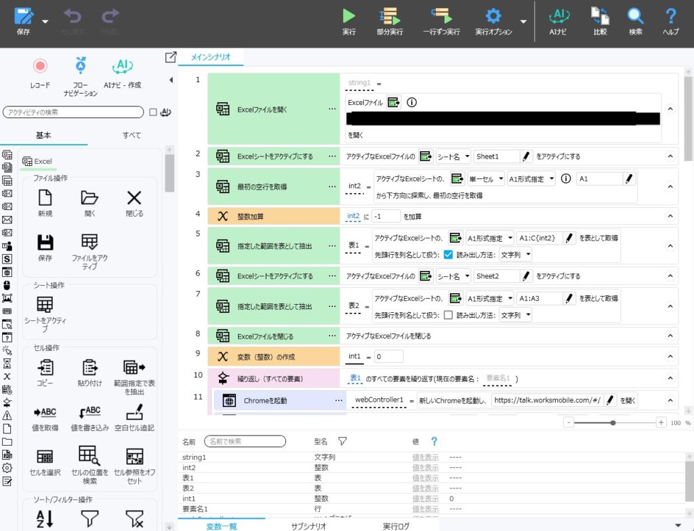694x531 pixels.
Task: Click the Chrome URL input field
Action: point(548,400)
